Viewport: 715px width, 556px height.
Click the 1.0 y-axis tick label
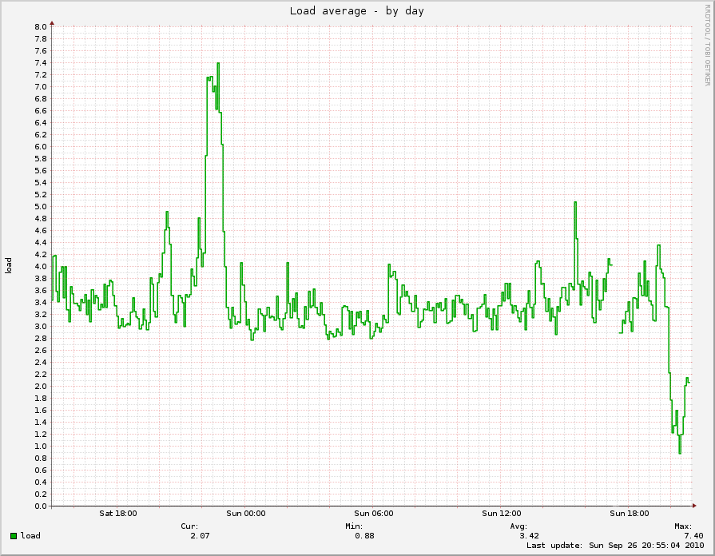pyautogui.click(x=41, y=447)
